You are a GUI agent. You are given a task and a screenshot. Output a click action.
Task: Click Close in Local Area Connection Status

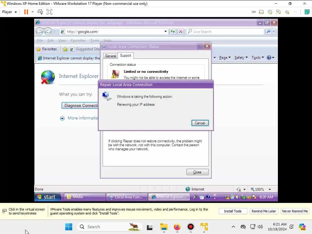tap(197, 172)
